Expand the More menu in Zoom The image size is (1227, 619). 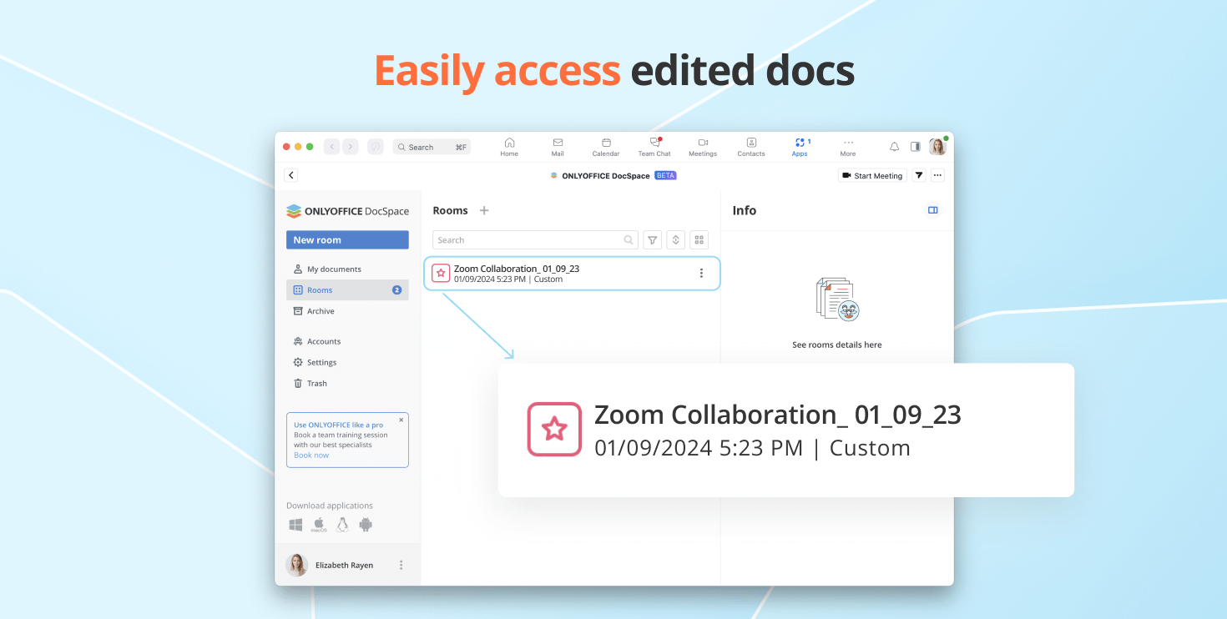[848, 147]
